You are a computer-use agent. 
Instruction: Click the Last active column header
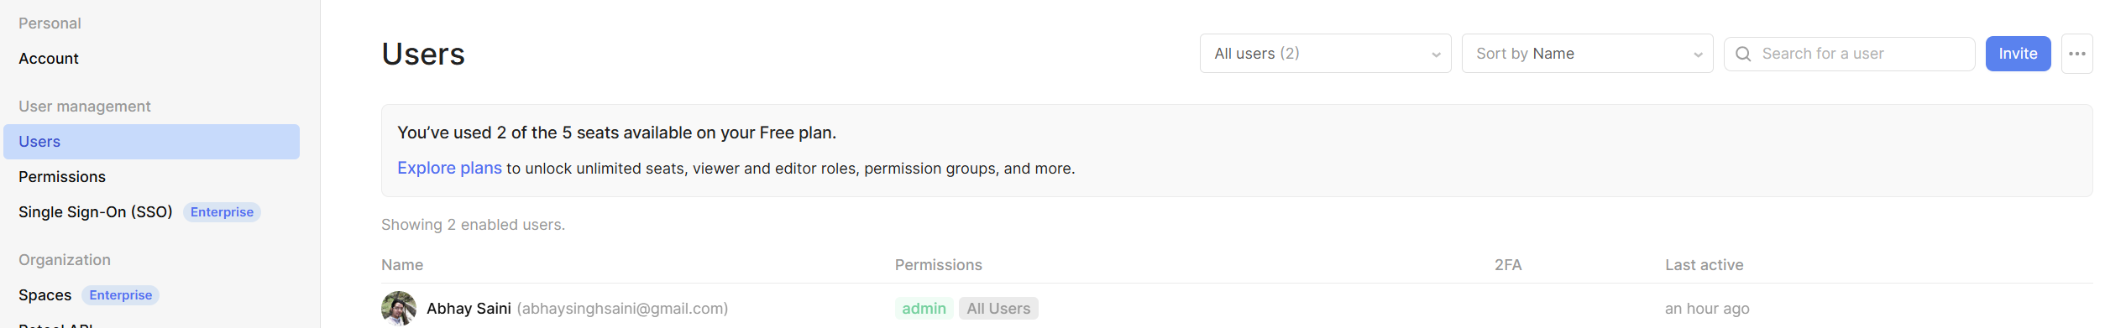pyautogui.click(x=1704, y=265)
